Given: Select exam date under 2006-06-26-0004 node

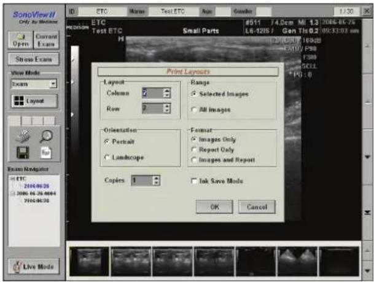Looking at the screenshot, I should [x=36, y=201].
